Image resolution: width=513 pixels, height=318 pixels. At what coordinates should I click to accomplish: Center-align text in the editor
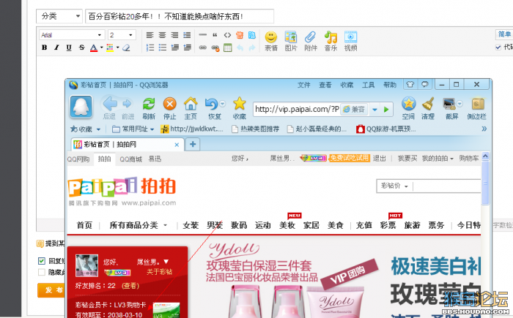tap(162, 35)
